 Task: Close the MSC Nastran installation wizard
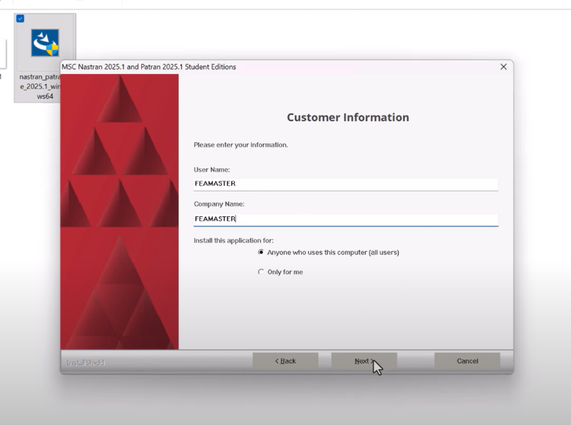point(503,66)
